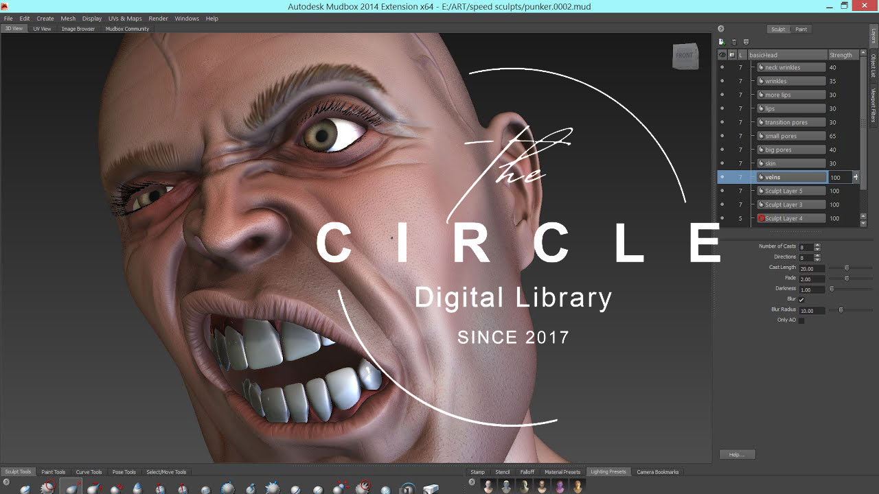Viewport: 879px width, 494px height.
Task: Select the purple lighting preset thumbnail
Action: [560, 486]
